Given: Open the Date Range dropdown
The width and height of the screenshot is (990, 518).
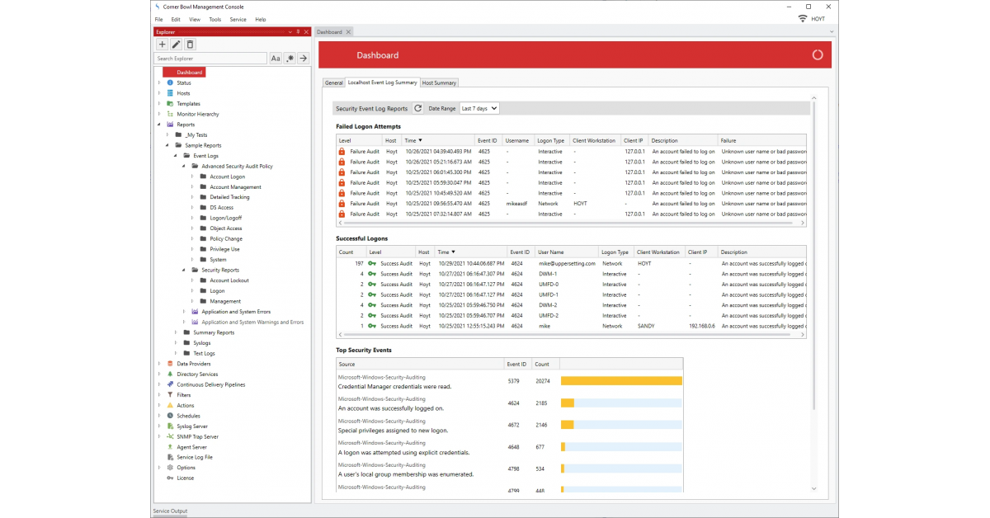Looking at the screenshot, I should point(478,108).
